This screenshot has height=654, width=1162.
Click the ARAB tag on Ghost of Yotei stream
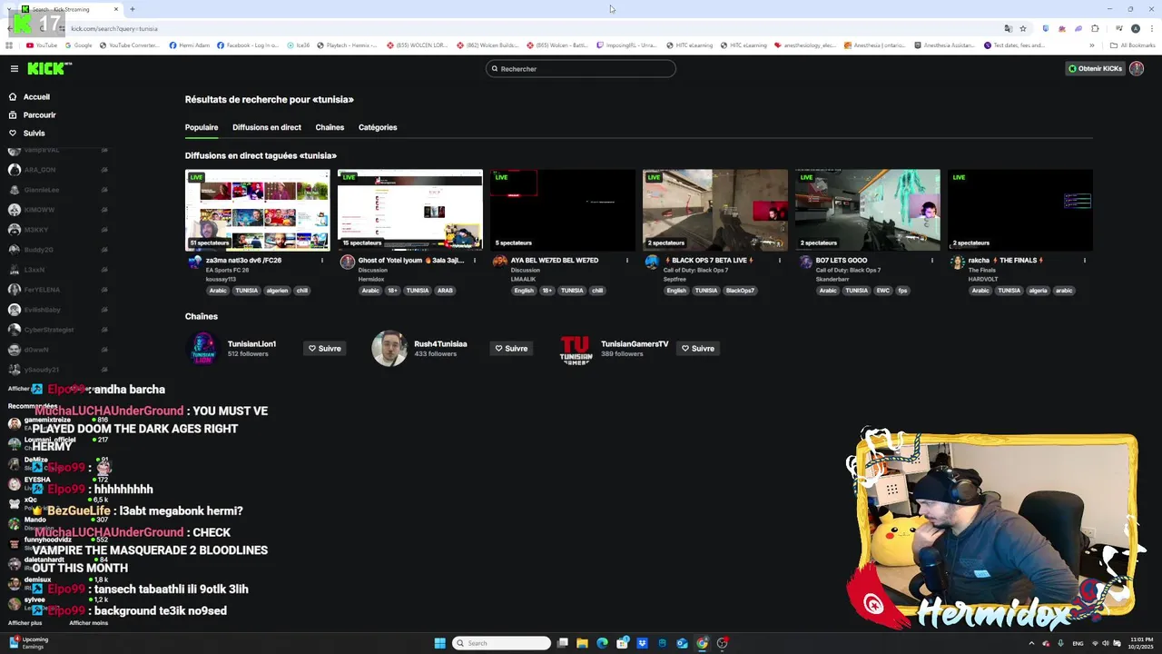pos(445,291)
